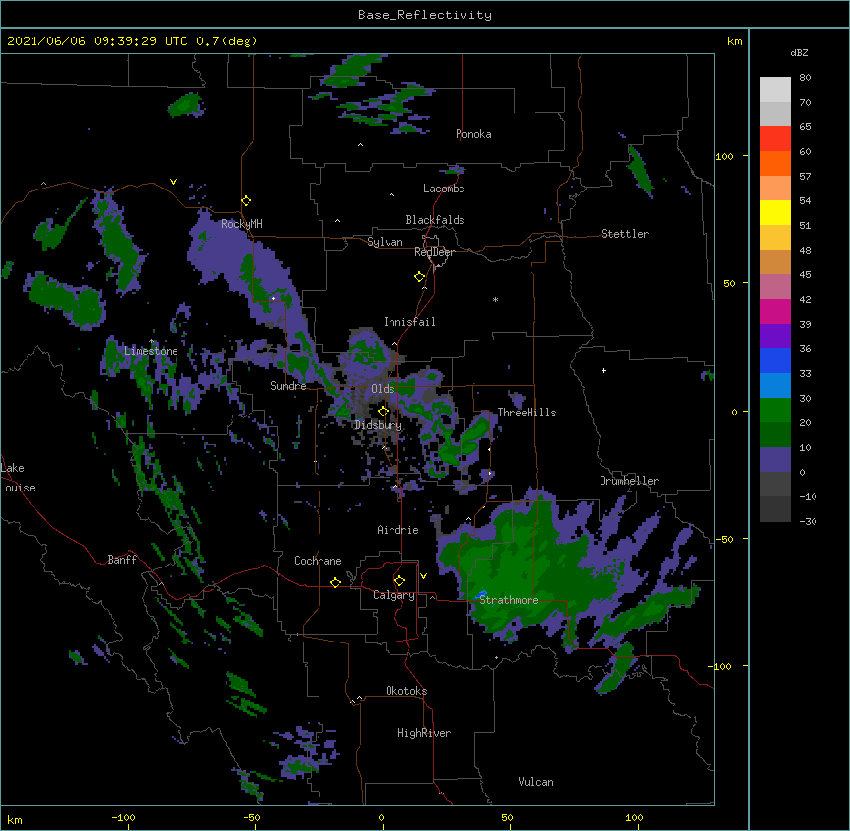Viewport: 850px width, 831px height.
Task: Click the Stettler city label
Action: click(625, 234)
